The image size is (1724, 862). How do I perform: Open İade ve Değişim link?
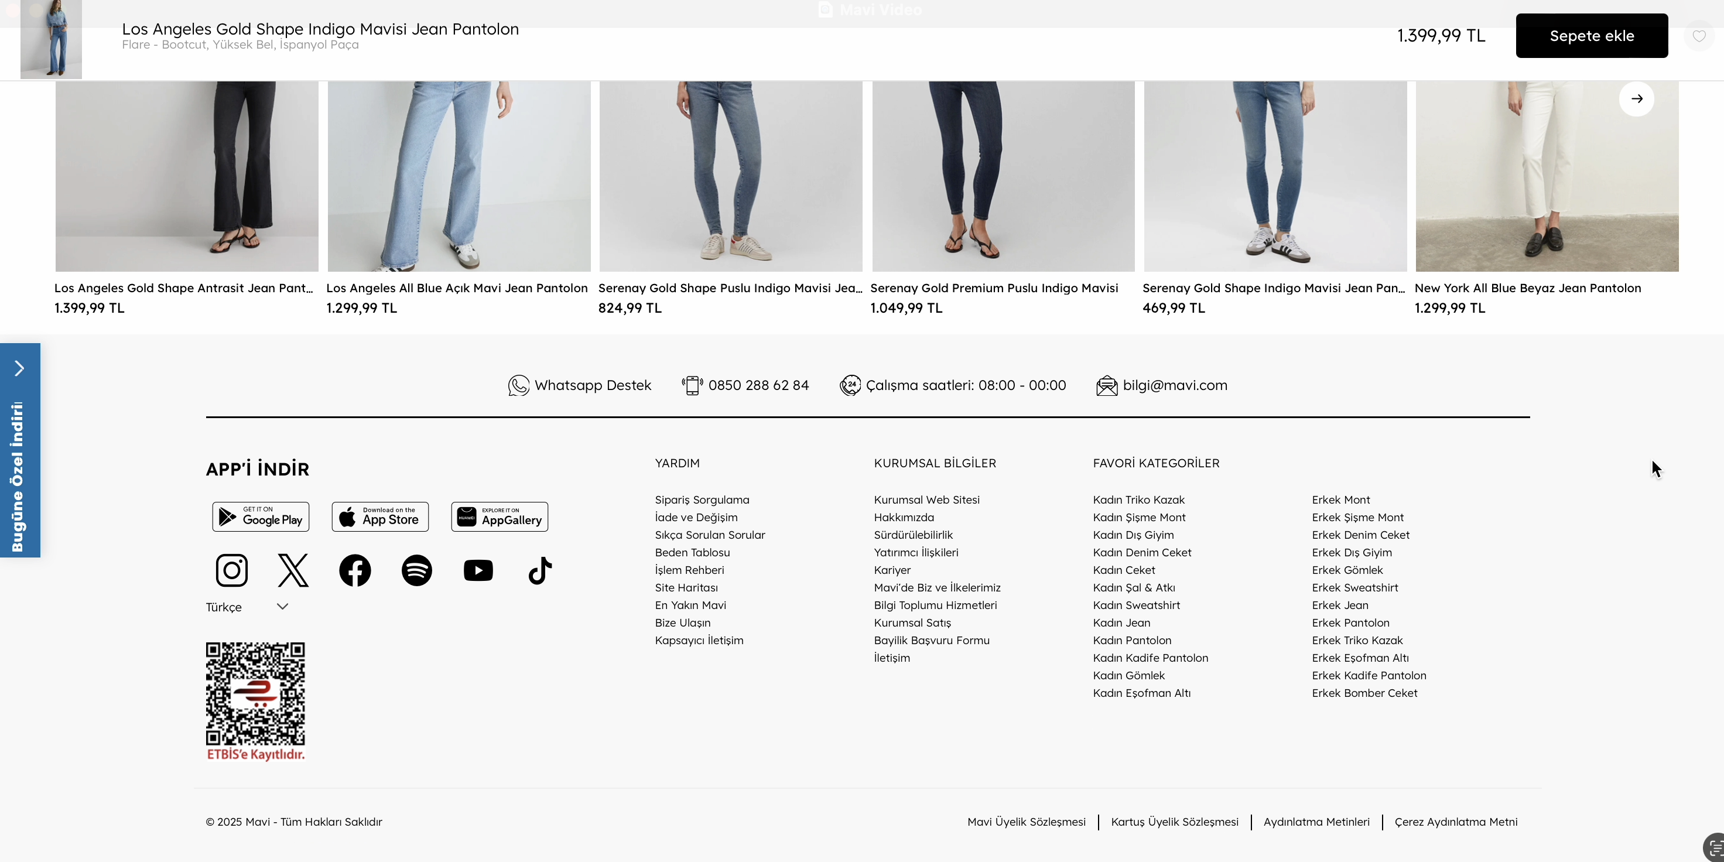pyautogui.click(x=696, y=517)
